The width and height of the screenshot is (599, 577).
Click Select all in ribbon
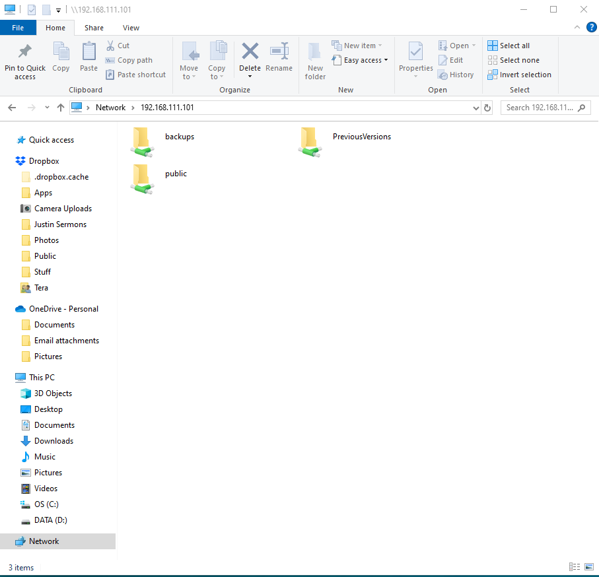pos(509,46)
